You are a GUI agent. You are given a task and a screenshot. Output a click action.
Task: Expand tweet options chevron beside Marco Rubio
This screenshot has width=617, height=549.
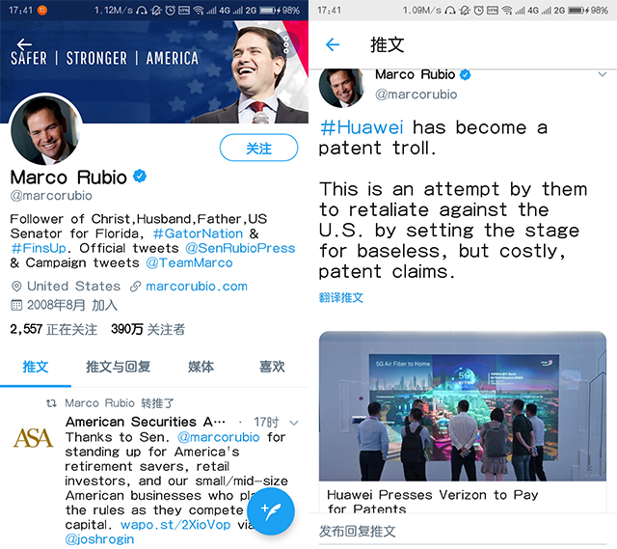click(602, 74)
